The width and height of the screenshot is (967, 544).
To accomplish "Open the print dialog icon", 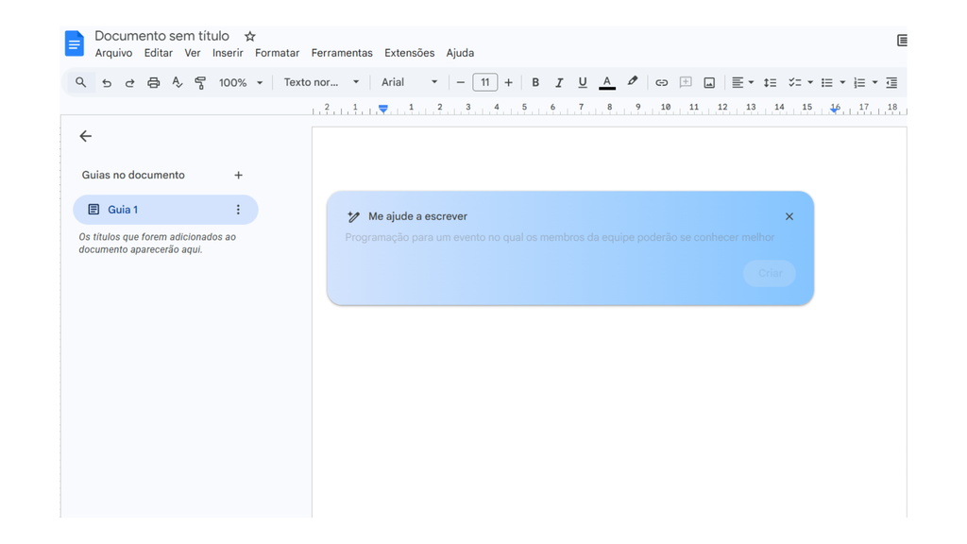I will 152,82.
